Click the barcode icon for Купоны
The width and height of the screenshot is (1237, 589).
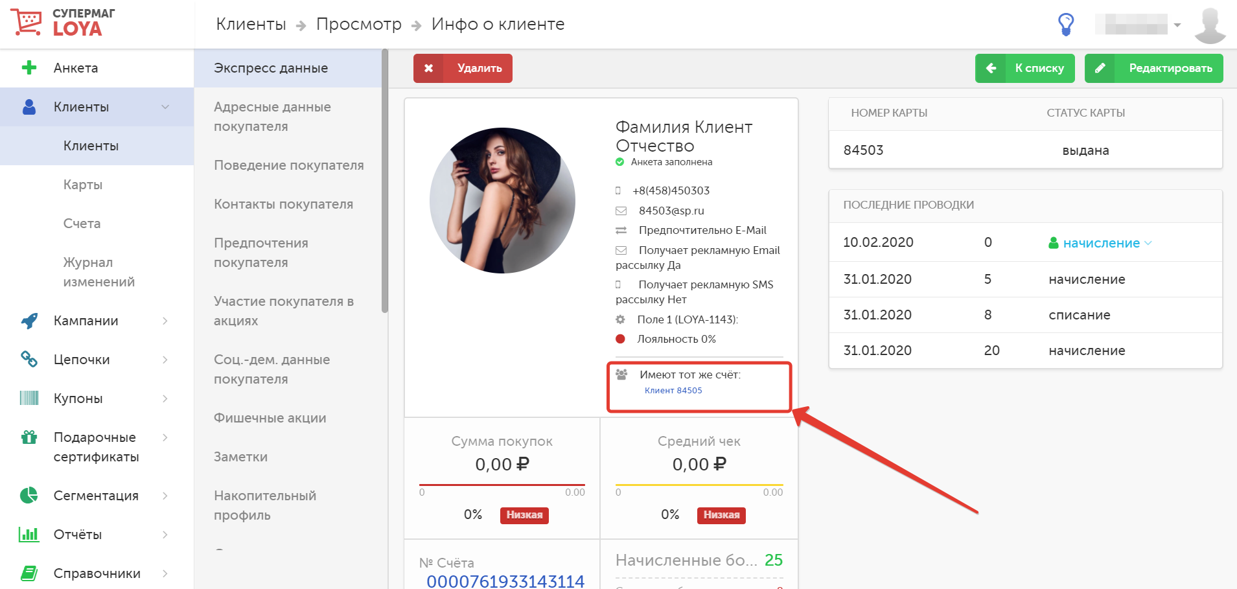[x=29, y=398]
